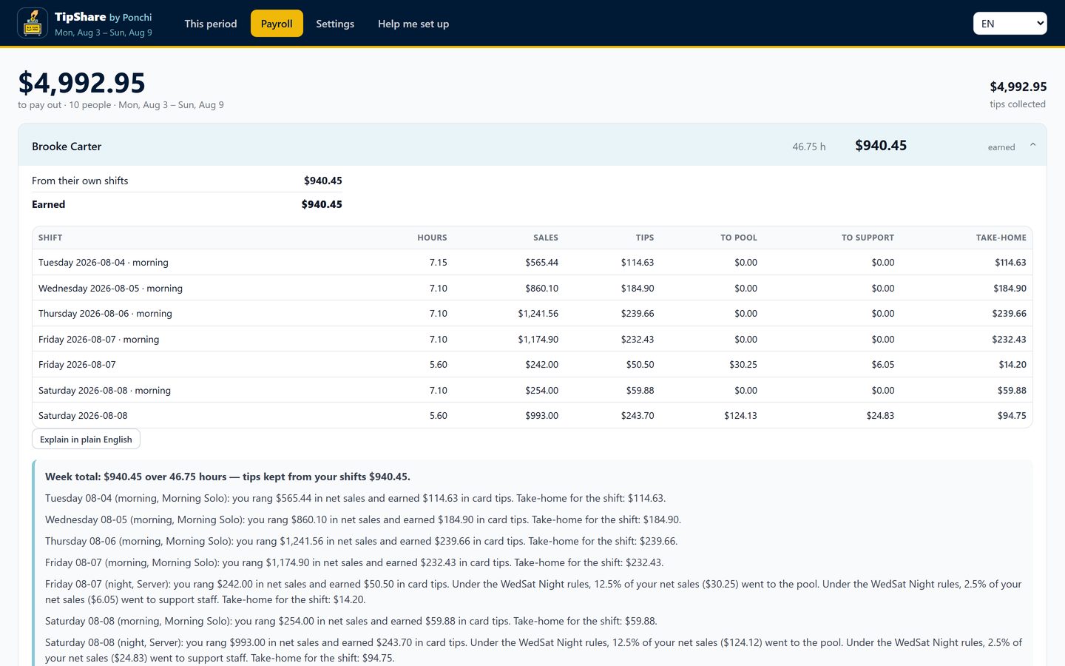The width and height of the screenshot is (1065, 666).
Task: Click the $1,241.56 sales cell for Thursday
Action: click(538, 314)
